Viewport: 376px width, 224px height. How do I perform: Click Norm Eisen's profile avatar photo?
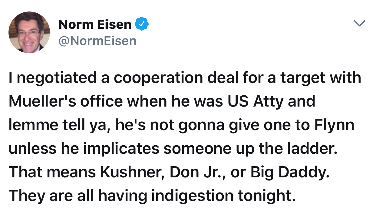(29, 33)
